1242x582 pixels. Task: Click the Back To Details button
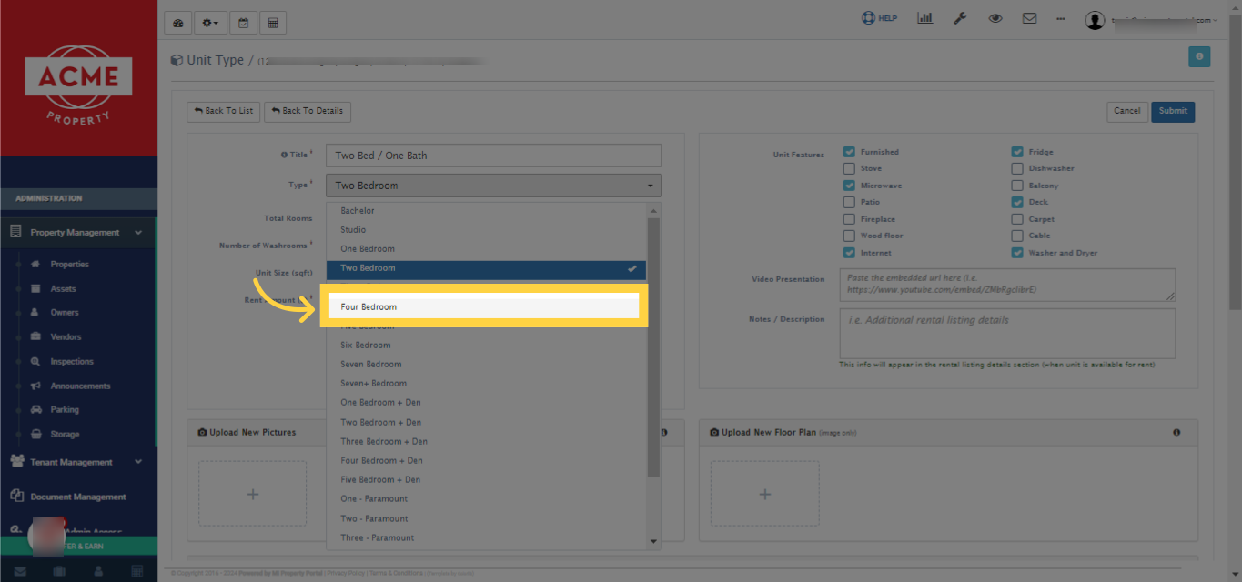click(308, 111)
